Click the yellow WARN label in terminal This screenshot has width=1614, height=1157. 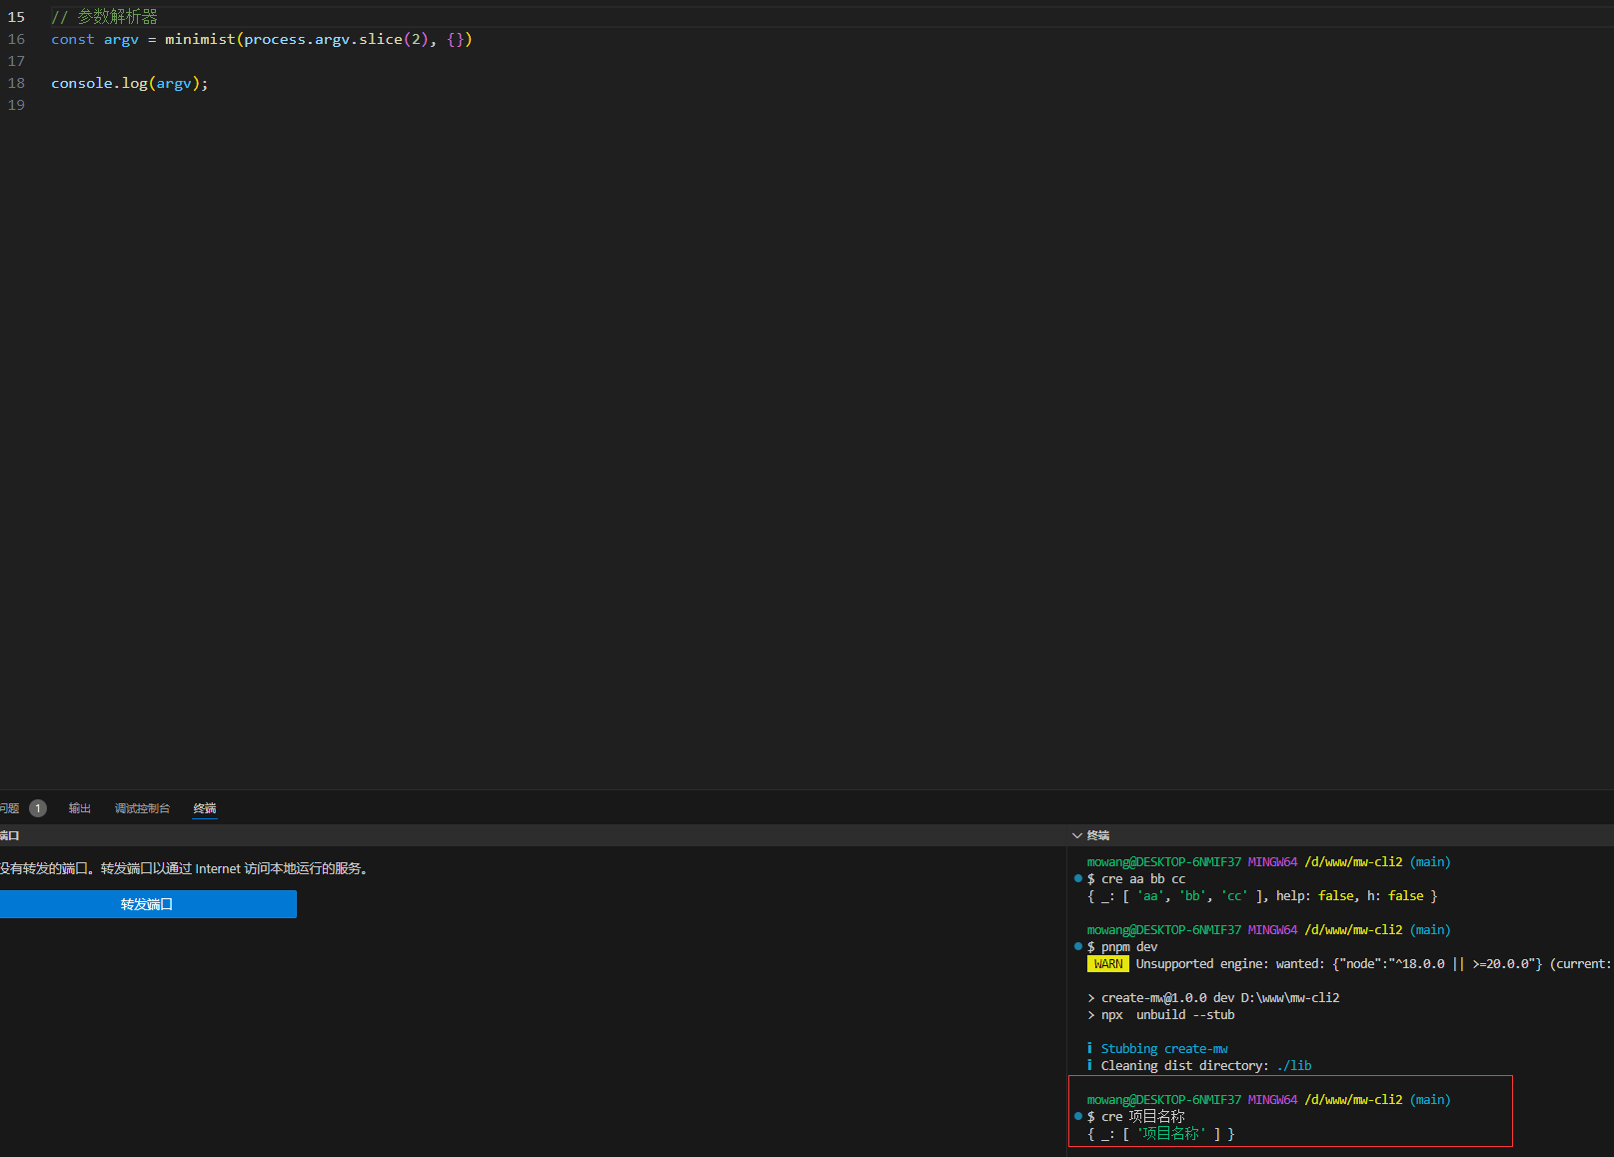[x=1108, y=964]
